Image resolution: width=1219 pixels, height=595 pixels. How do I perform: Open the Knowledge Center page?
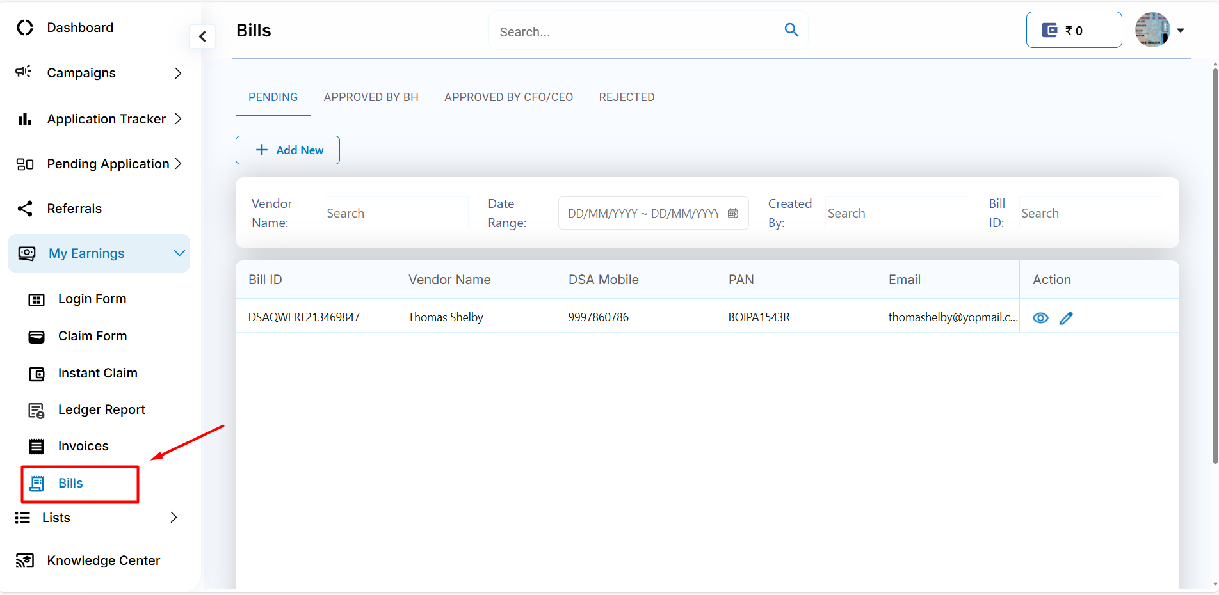[103, 560]
